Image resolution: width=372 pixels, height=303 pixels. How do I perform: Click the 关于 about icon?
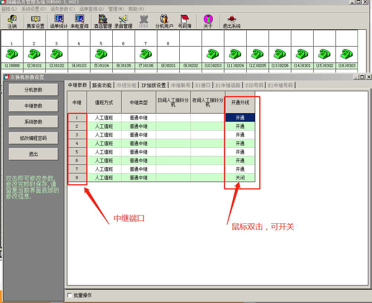208,22
